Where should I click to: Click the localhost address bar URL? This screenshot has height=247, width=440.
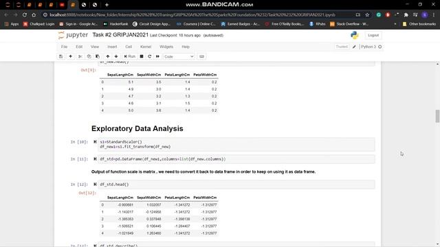(192, 14)
